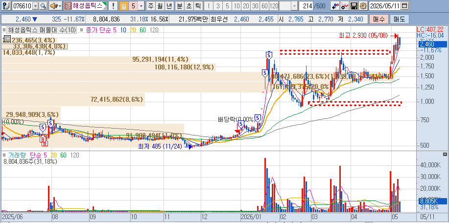Click the upper red dotted resistance line
This screenshot has width=449, height=223.
(335, 52)
